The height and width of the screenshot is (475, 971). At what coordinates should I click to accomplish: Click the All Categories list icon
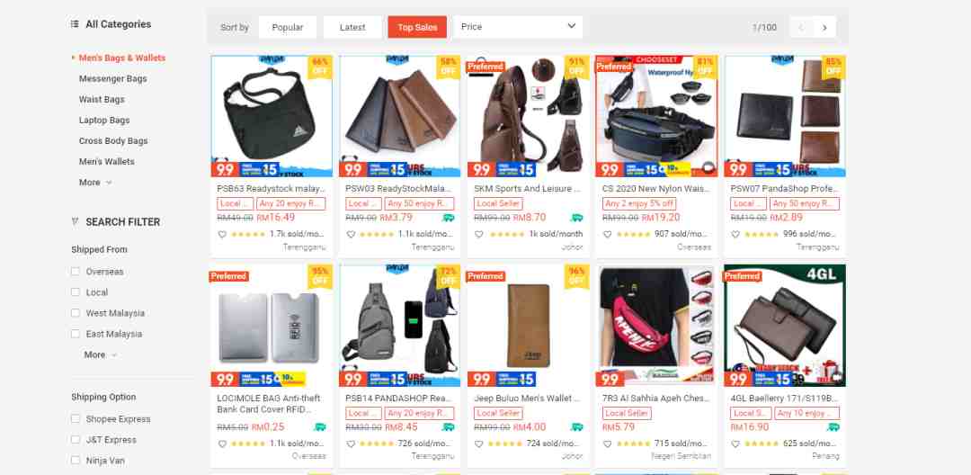pyautogui.click(x=75, y=24)
